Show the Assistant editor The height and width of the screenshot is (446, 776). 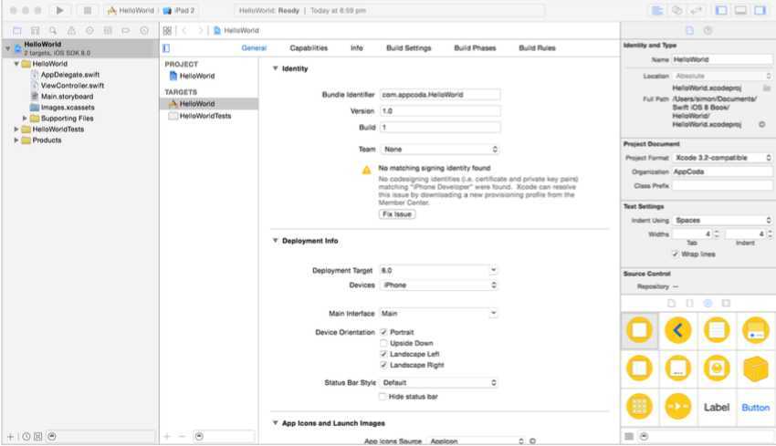coord(677,10)
